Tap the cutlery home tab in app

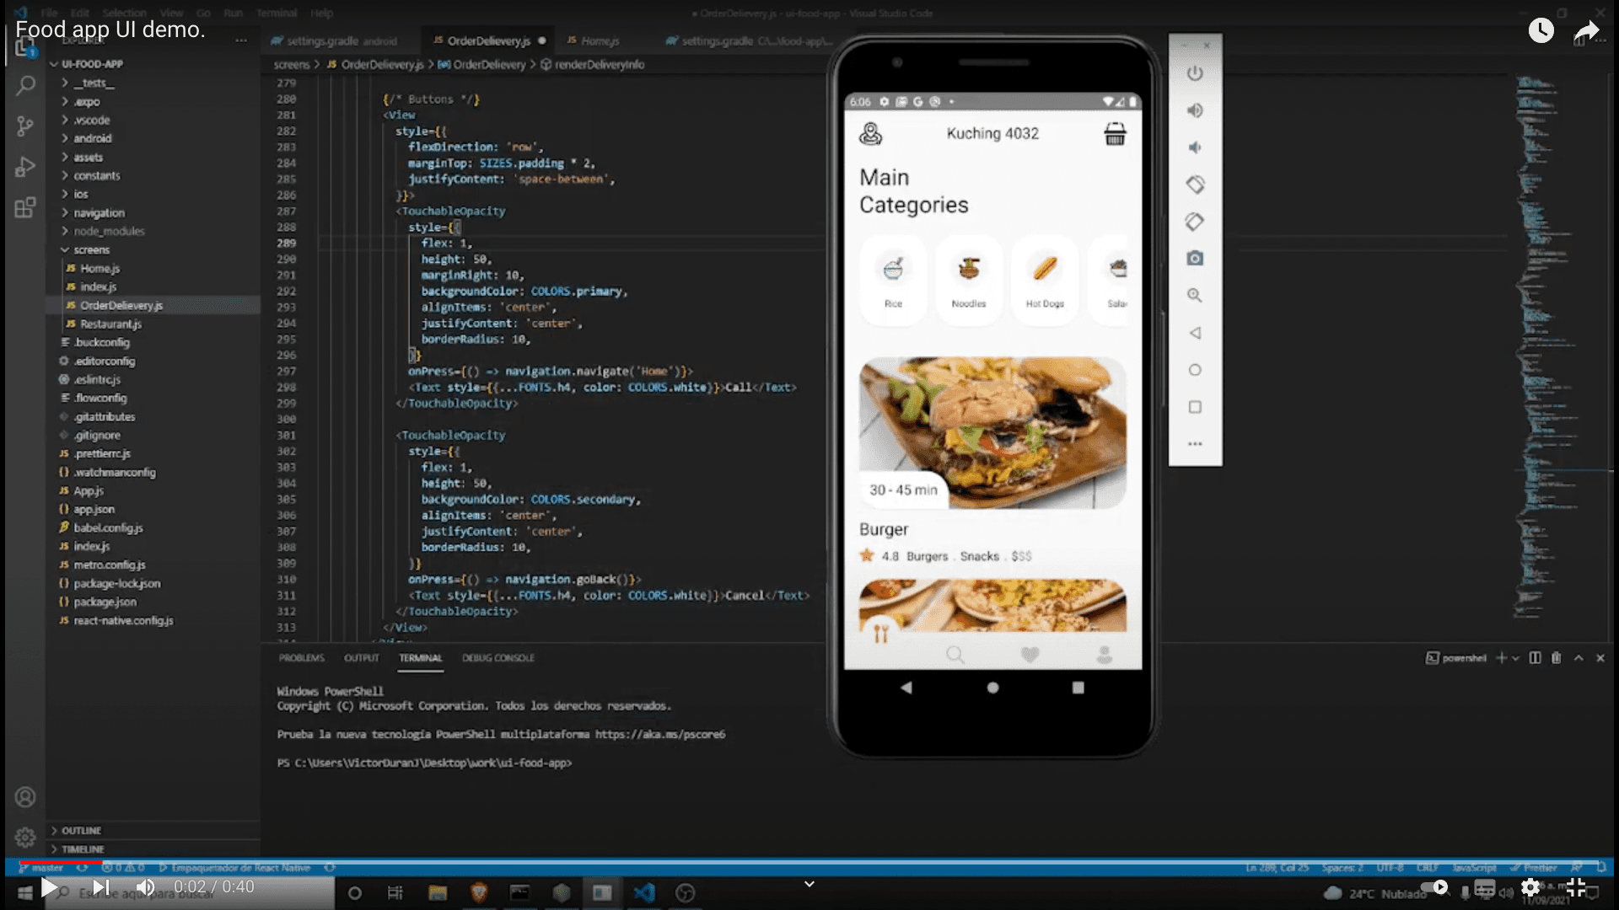pyautogui.click(x=881, y=634)
